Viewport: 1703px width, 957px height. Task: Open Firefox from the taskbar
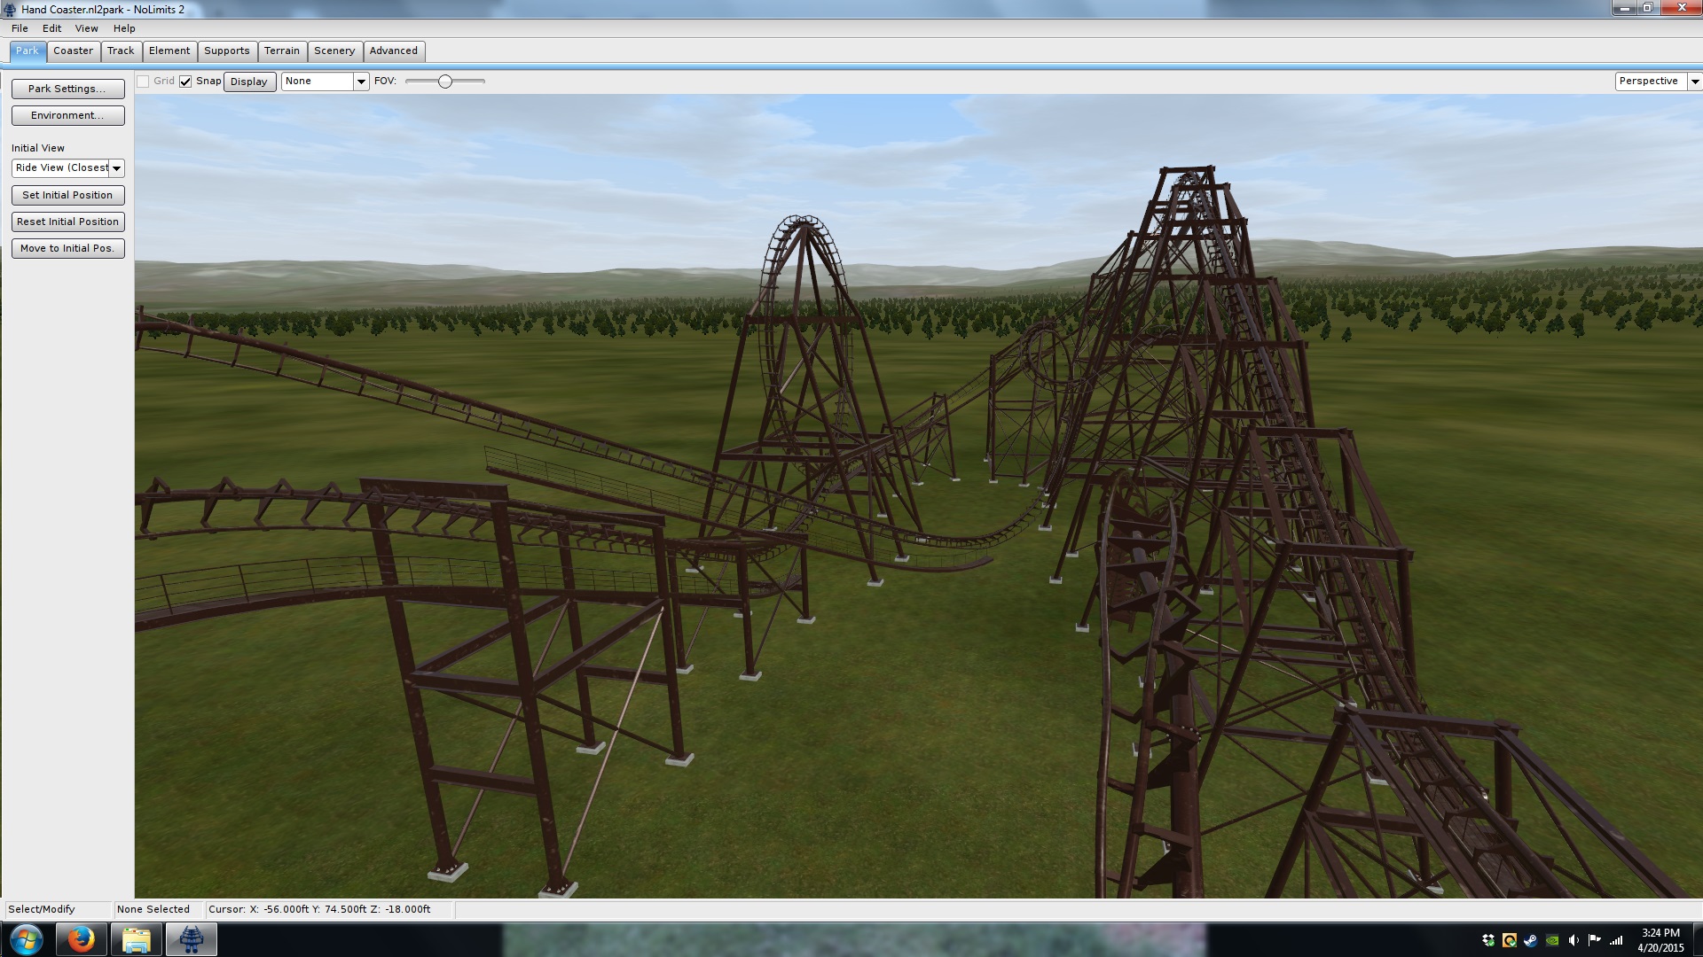point(81,939)
